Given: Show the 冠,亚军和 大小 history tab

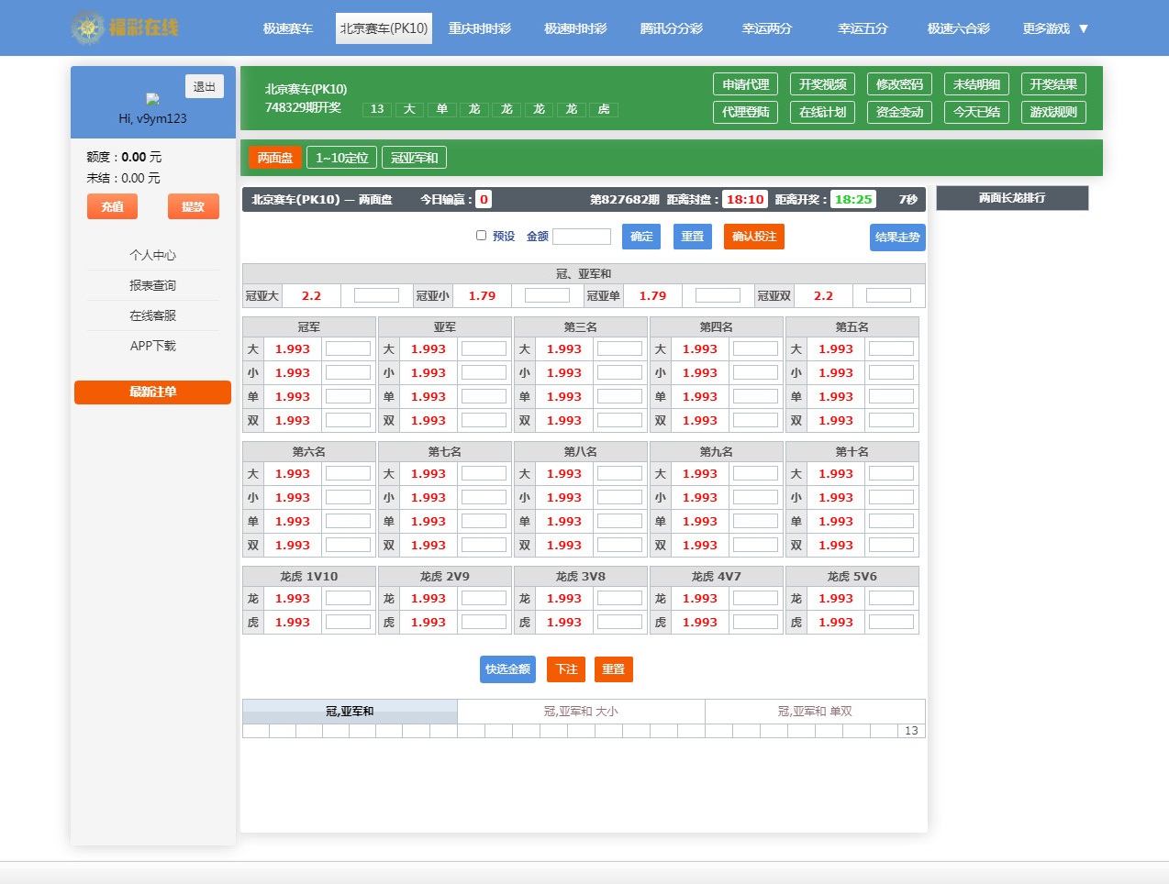Looking at the screenshot, I should click(x=581, y=712).
